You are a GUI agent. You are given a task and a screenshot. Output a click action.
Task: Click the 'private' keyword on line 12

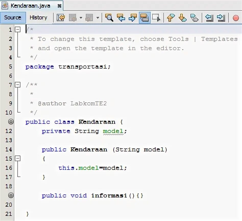(x=56, y=131)
